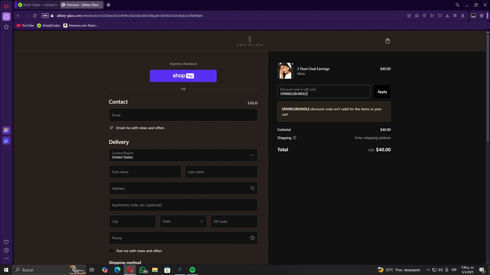Open the Opera main menu icon

point(6,6)
